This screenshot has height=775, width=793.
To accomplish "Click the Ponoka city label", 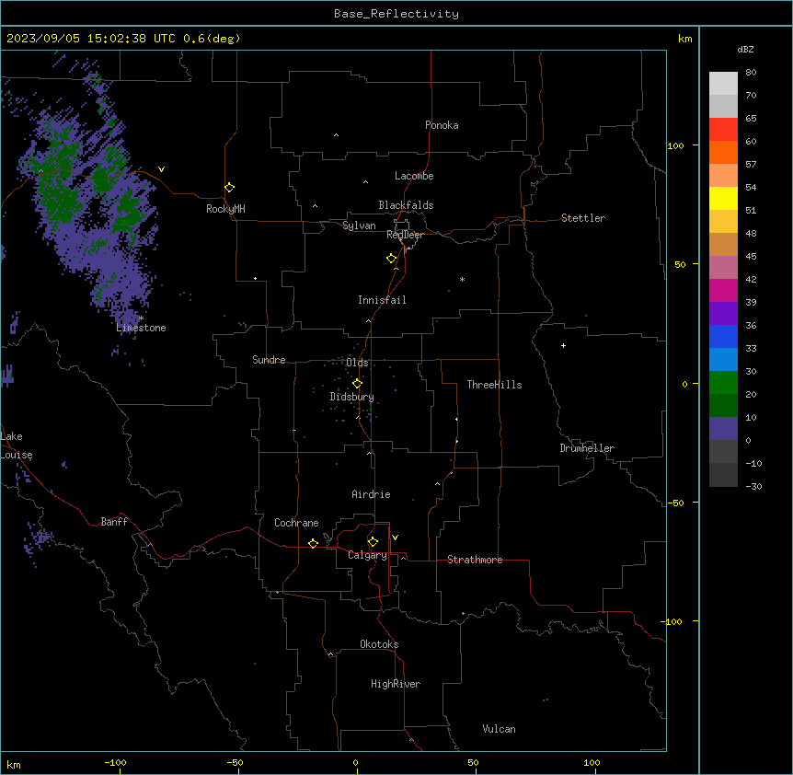I will tap(442, 125).
